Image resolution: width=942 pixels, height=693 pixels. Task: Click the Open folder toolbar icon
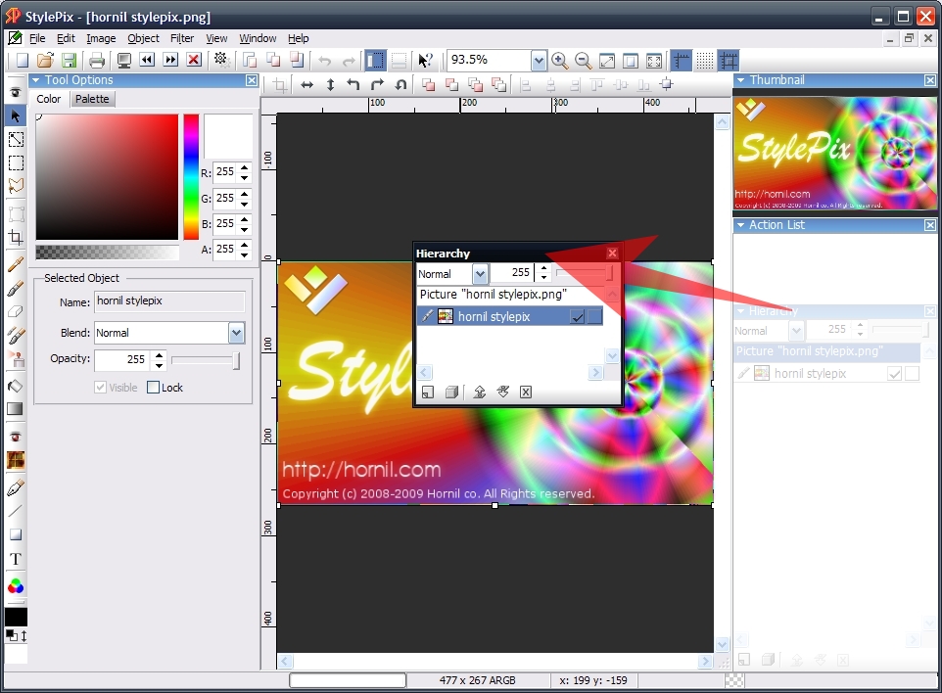[45, 60]
